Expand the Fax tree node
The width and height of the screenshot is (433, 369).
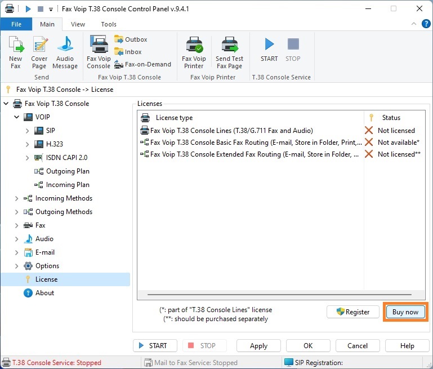pyautogui.click(x=16, y=225)
